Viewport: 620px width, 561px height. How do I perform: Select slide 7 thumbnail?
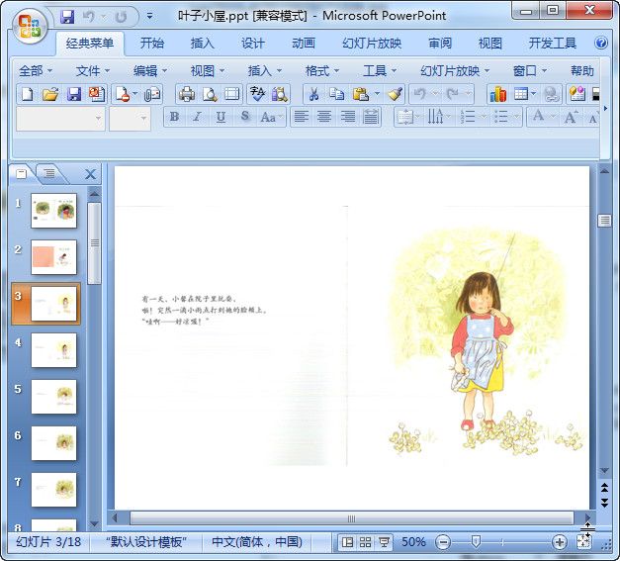(53, 490)
